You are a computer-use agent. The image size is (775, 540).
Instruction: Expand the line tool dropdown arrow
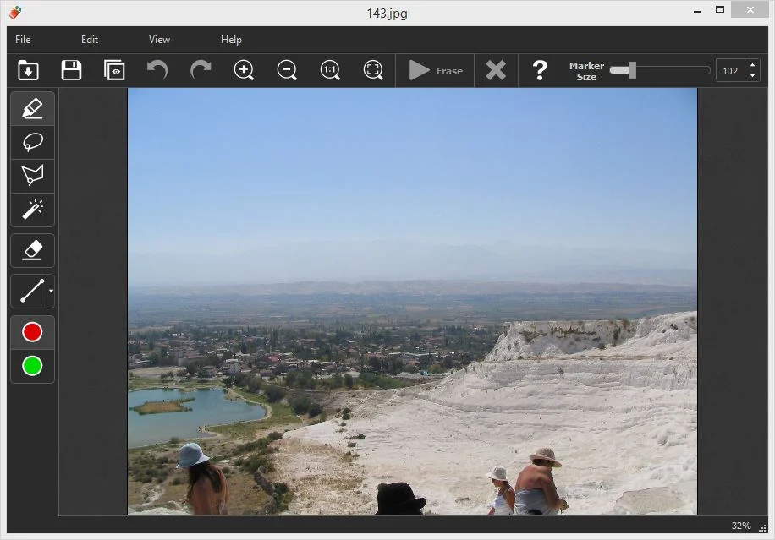click(51, 291)
